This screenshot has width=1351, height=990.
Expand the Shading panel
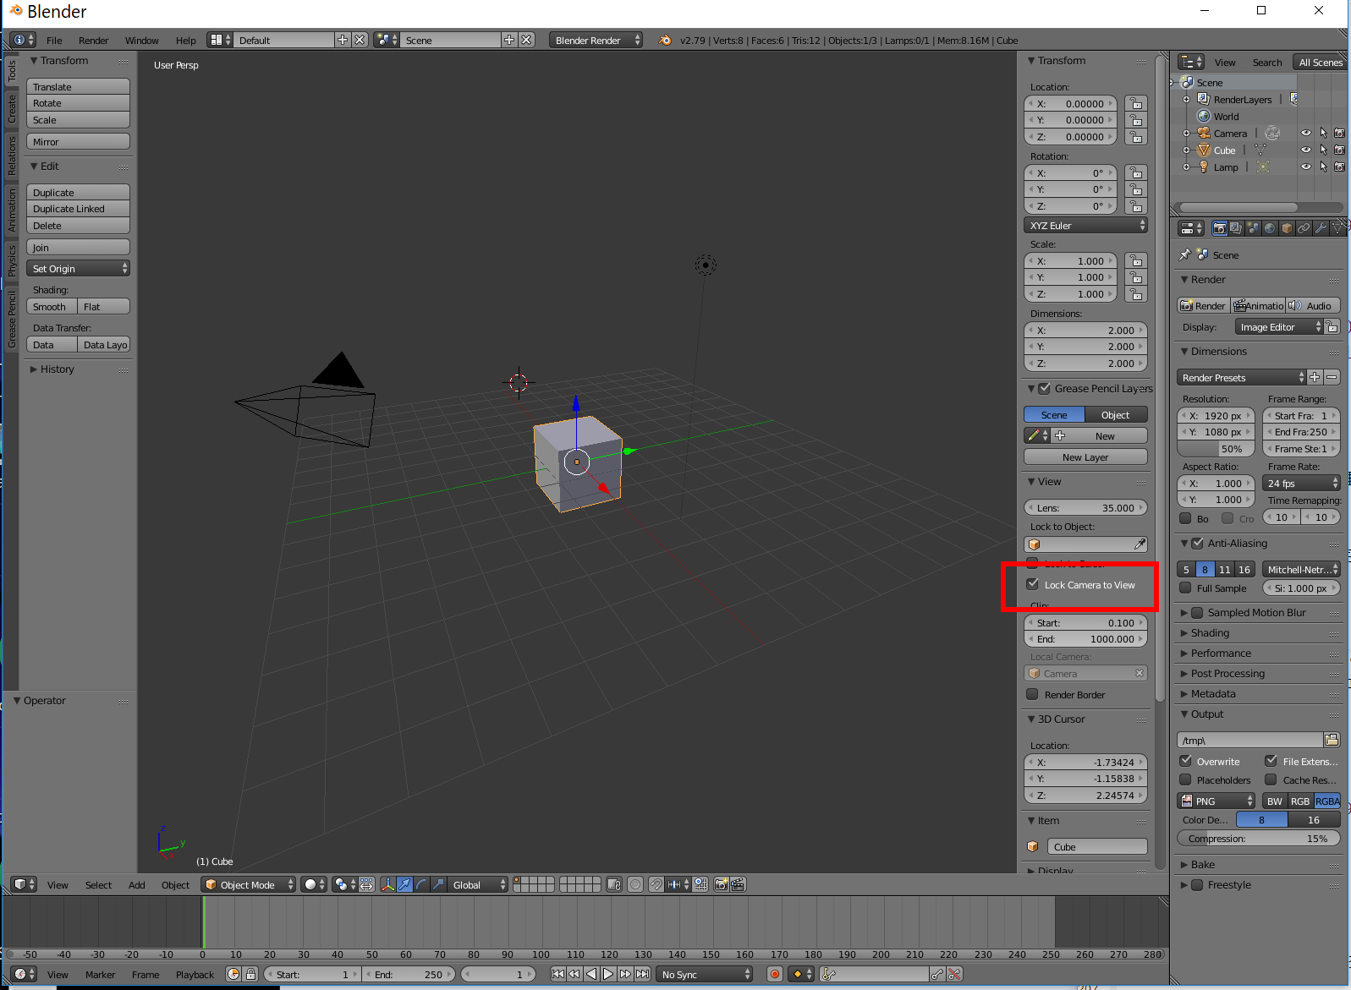(x=1210, y=632)
